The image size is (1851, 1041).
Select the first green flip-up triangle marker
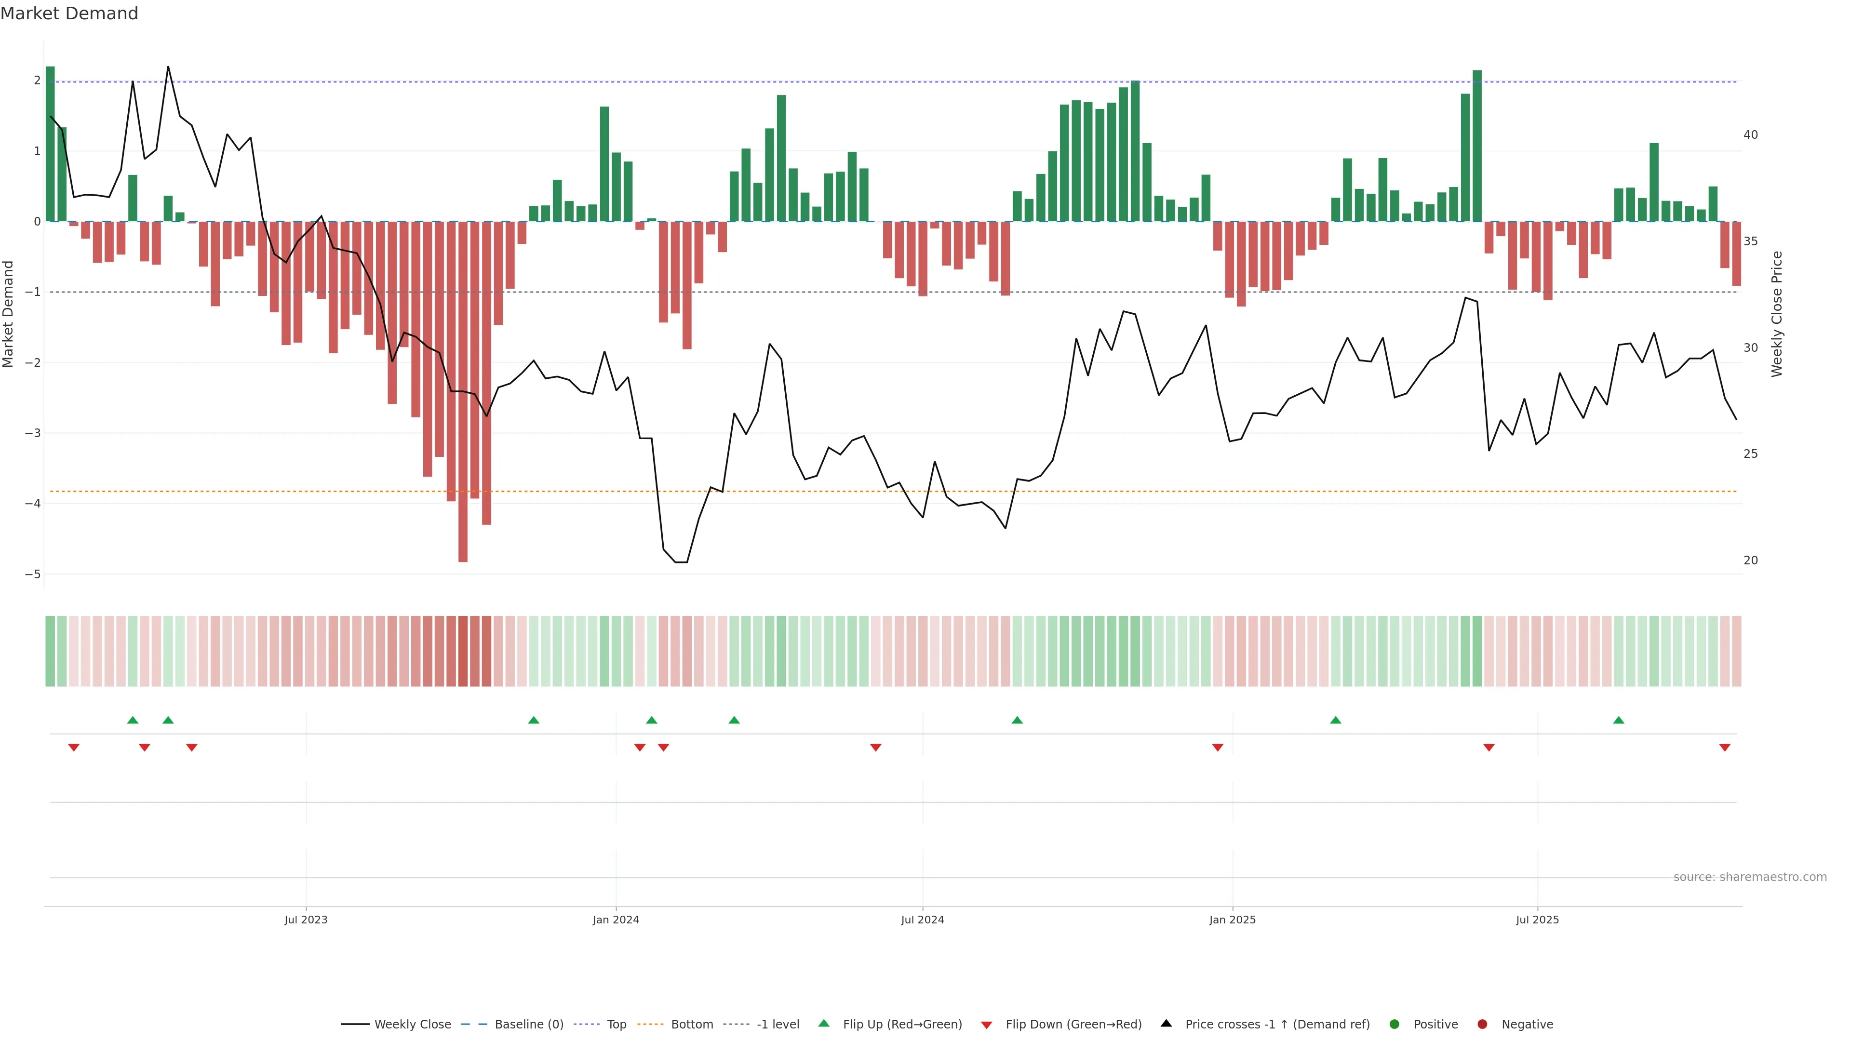[132, 721]
